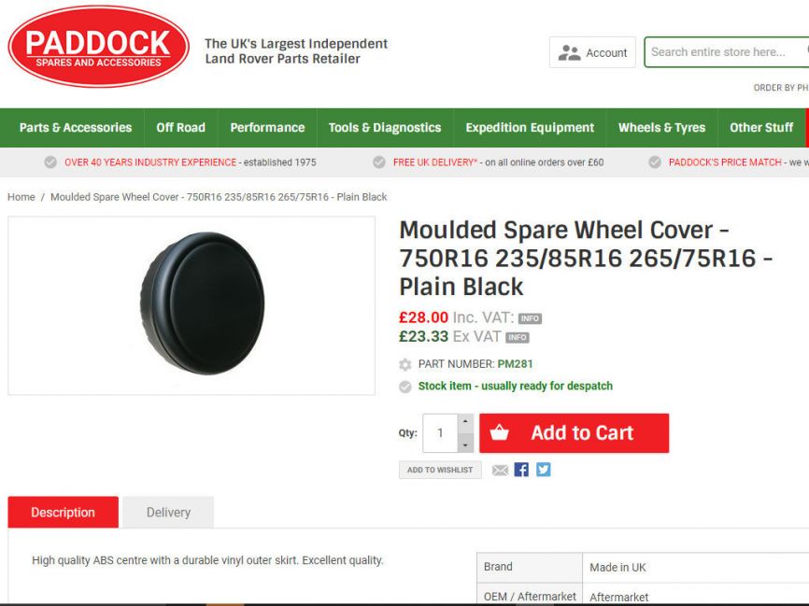The height and width of the screenshot is (606, 809).
Task: Increase quantity with the up arrow
Action: tap(465, 423)
